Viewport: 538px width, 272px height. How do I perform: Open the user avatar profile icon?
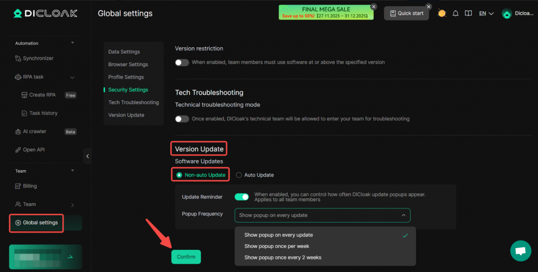(507, 14)
